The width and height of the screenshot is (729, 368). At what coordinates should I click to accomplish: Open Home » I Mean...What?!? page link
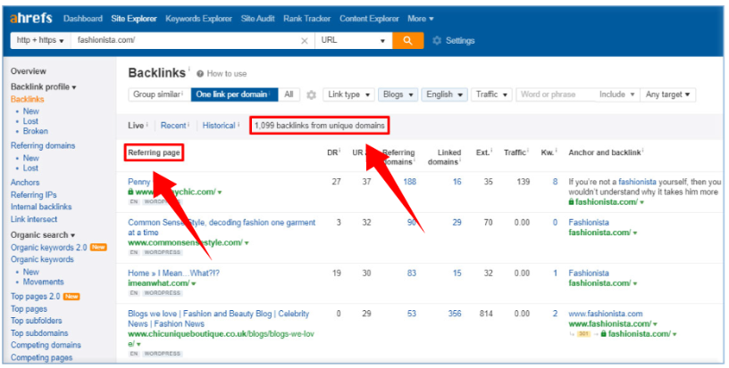pos(173,274)
